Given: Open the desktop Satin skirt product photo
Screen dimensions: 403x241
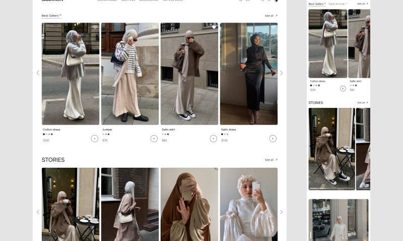Looking at the screenshot, I should (x=189, y=74).
